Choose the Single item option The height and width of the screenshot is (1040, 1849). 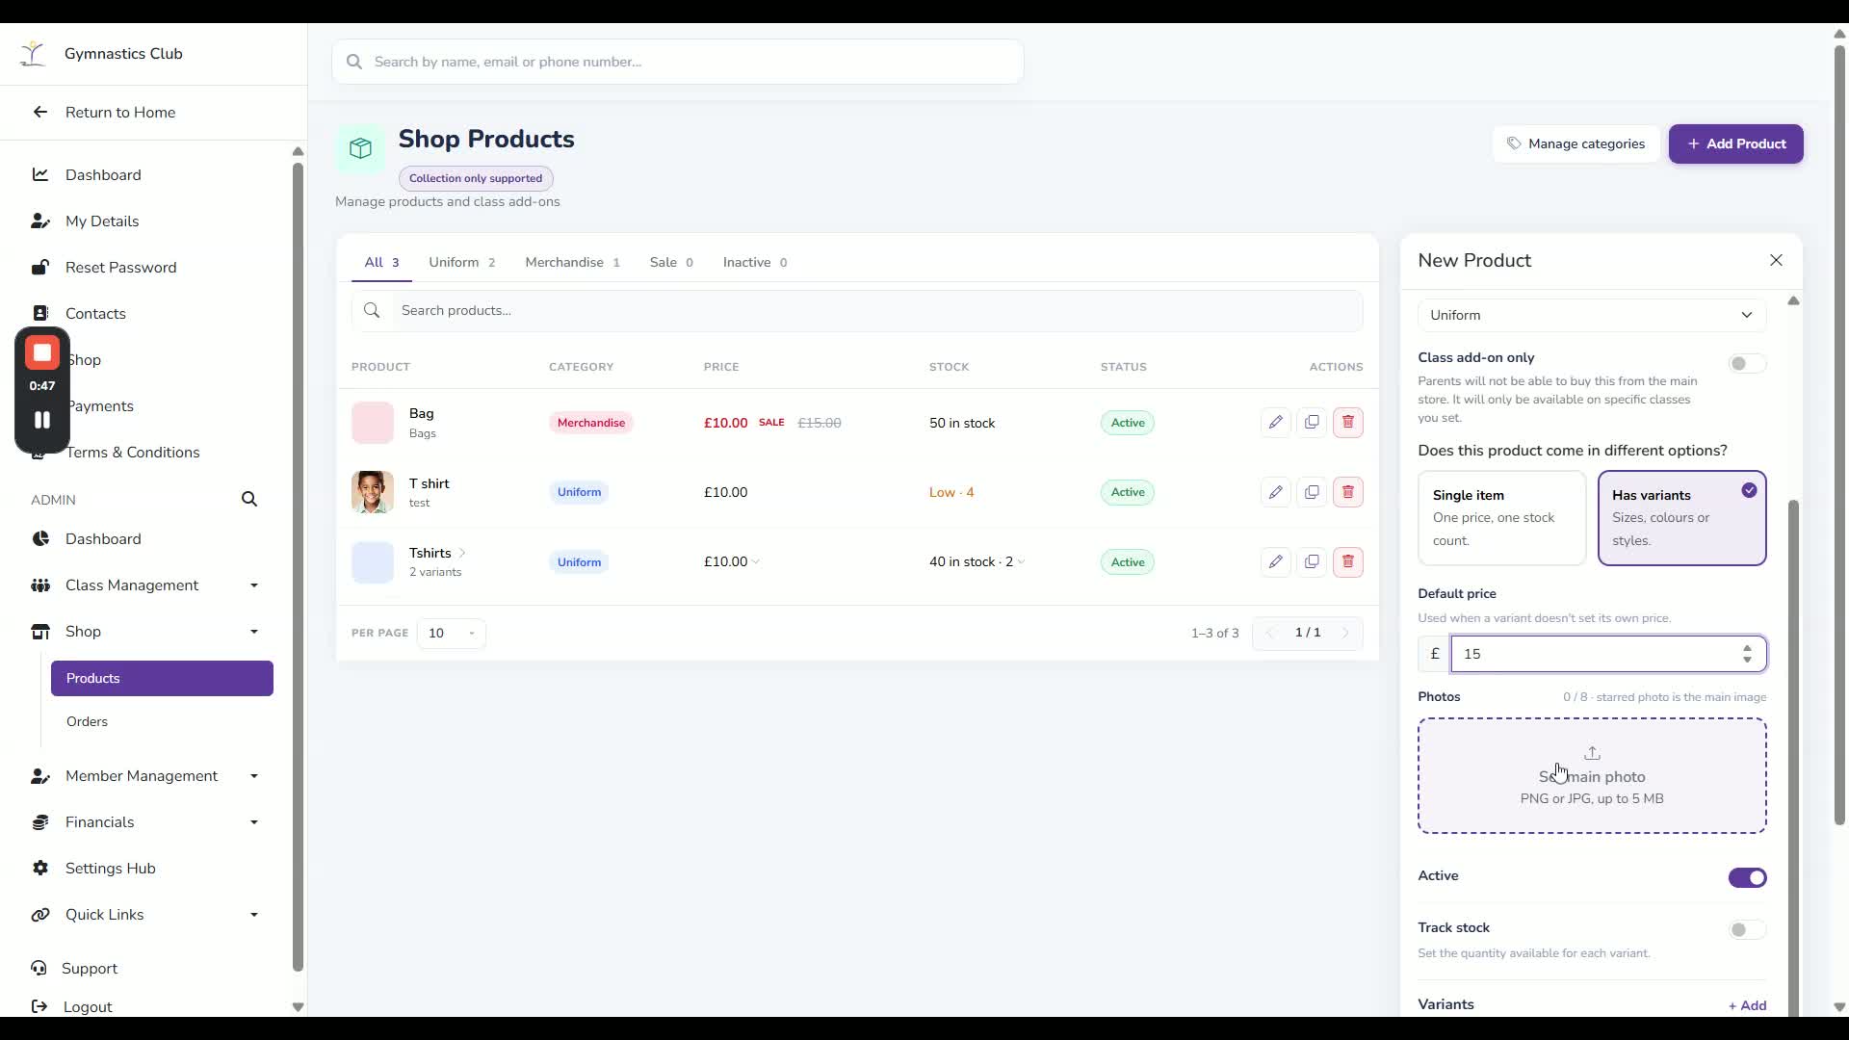(x=1501, y=518)
